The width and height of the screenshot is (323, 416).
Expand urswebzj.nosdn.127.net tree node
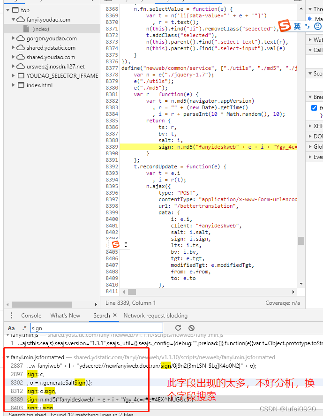coord(13,66)
